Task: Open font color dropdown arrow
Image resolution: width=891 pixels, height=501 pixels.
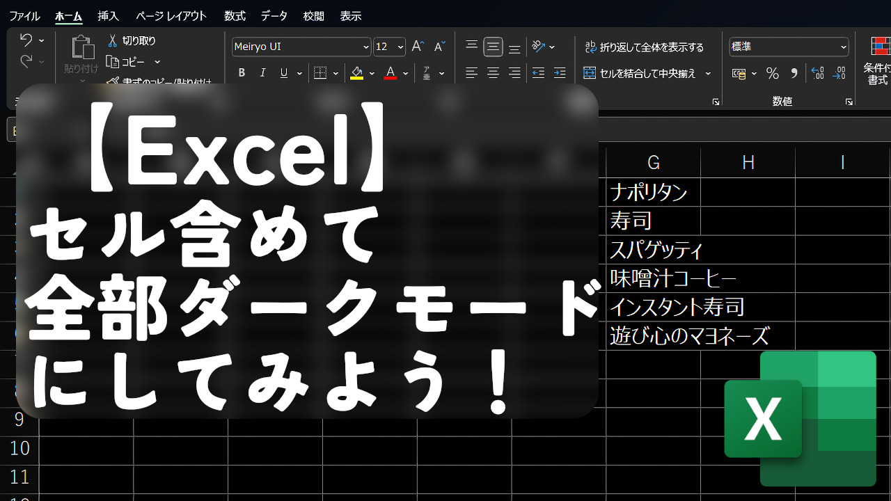Action: point(405,73)
